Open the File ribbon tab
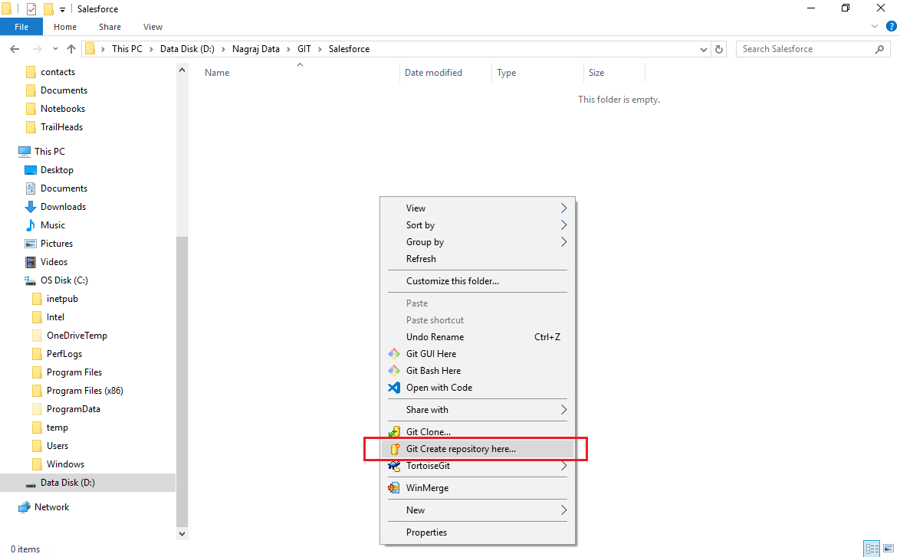This screenshot has height=557, width=900. (x=21, y=27)
